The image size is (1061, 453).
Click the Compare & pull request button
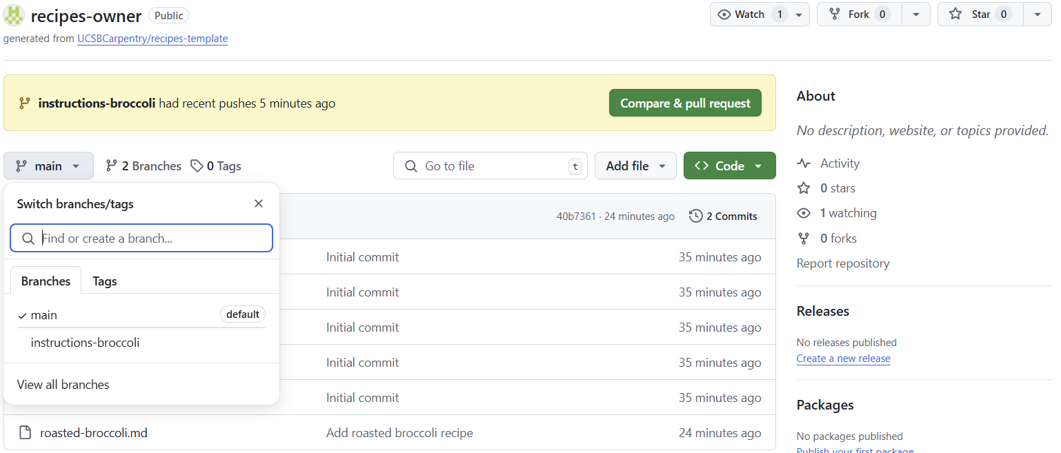tap(684, 102)
